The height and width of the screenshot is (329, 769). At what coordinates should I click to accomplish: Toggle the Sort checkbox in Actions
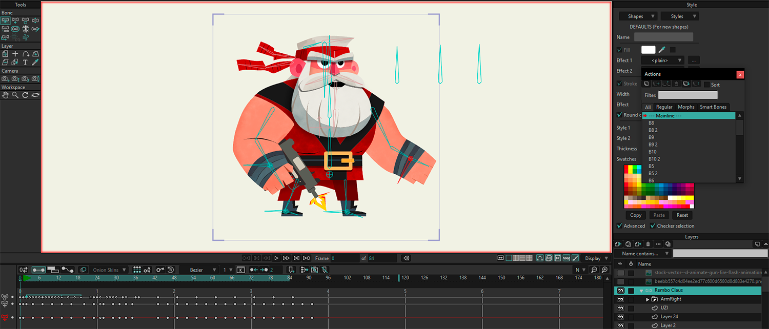pyautogui.click(x=707, y=85)
